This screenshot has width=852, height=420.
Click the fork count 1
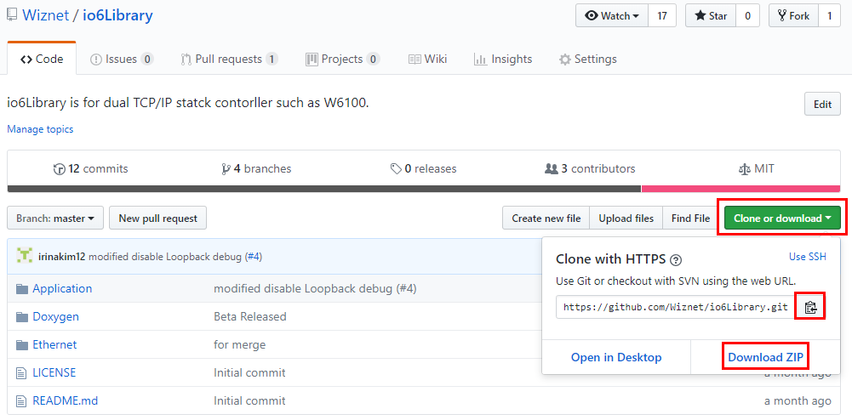pyautogui.click(x=830, y=16)
